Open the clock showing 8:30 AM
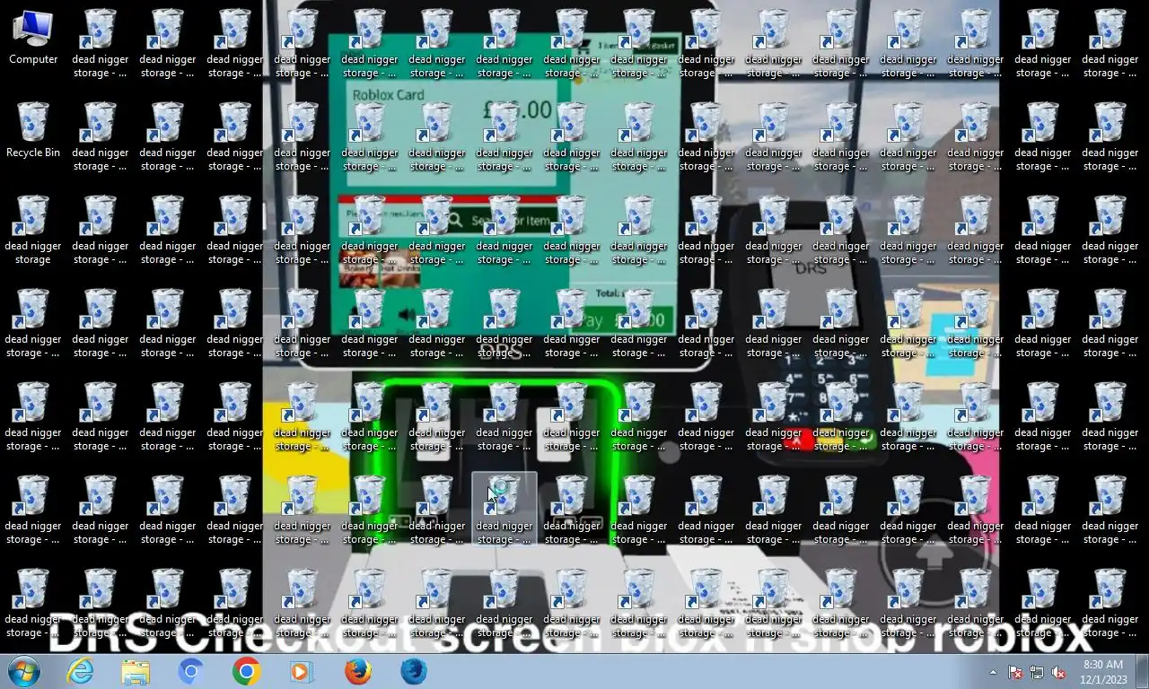This screenshot has width=1149, height=689. (x=1103, y=672)
